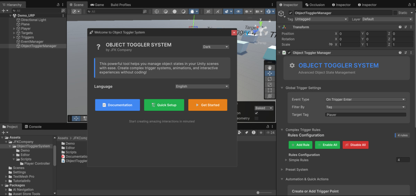Open the Tag Untagged dropdown
The width and height of the screenshot is (416, 196).
321,19
